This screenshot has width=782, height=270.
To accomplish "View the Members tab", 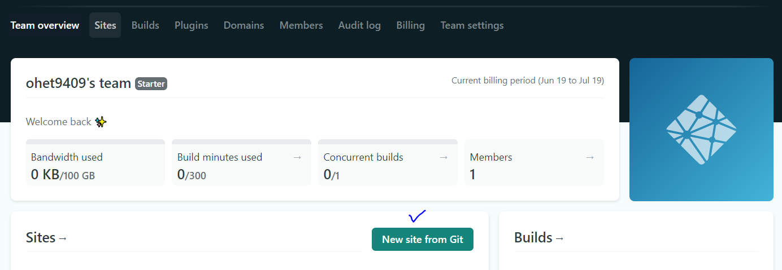I will click(301, 25).
